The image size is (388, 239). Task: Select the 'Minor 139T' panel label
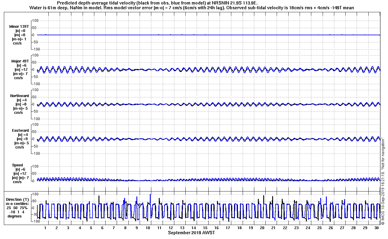click(x=19, y=26)
